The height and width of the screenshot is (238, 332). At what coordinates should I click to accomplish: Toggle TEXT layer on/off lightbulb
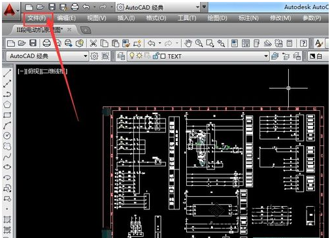click(132, 56)
